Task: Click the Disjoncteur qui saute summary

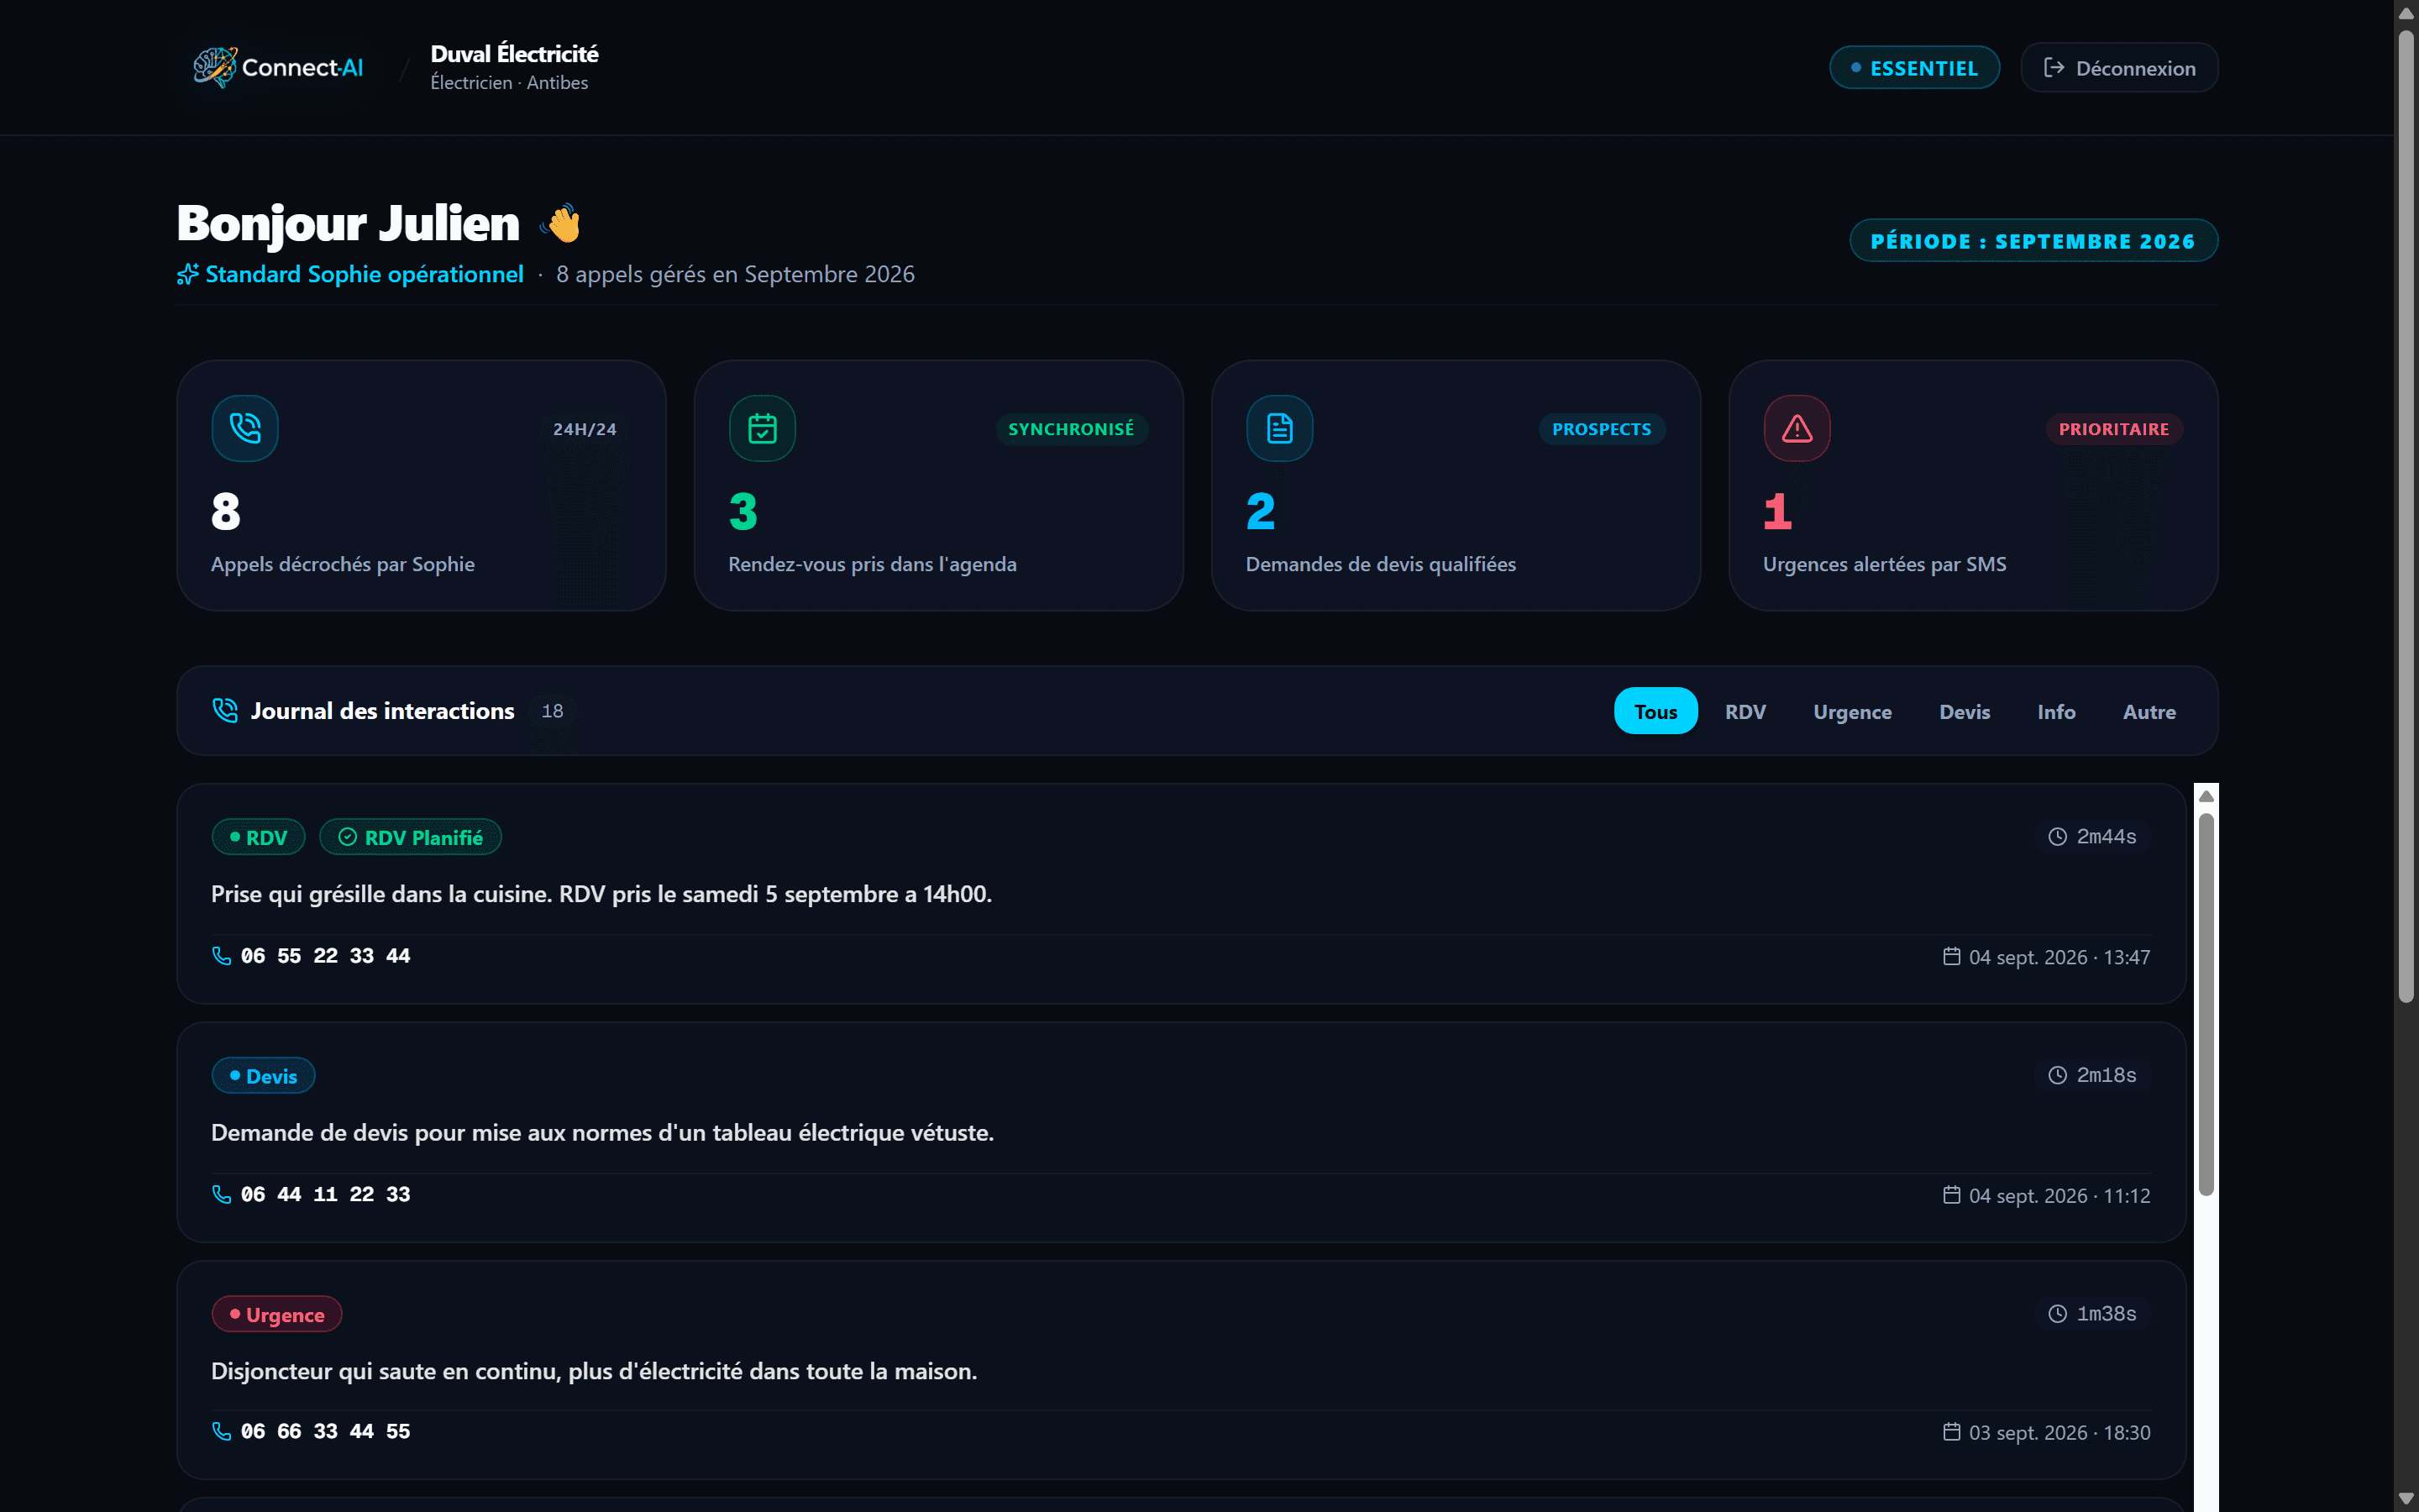Action: [594, 1371]
